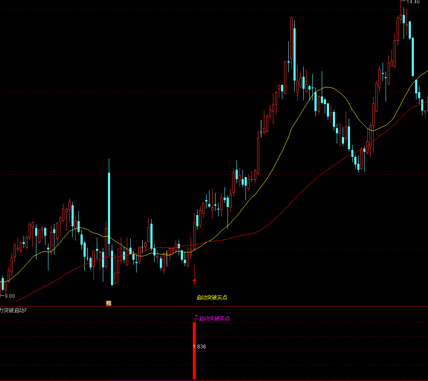Click the yellow moving average at its rounded peak
Screen dimensions: 428x381
click(x=326, y=87)
